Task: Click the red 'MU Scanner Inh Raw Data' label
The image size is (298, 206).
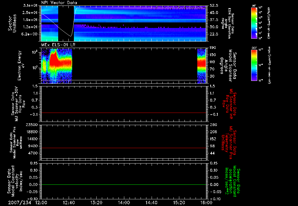Action: [x=229, y=104]
